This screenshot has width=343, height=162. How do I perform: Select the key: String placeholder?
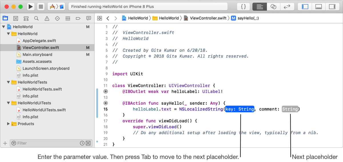pyautogui.click(x=240, y=109)
